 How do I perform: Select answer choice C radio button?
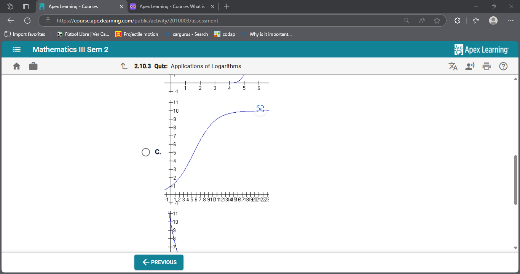click(x=145, y=152)
